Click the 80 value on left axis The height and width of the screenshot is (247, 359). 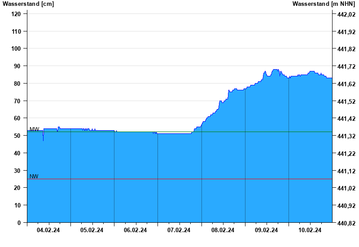click(18, 84)
